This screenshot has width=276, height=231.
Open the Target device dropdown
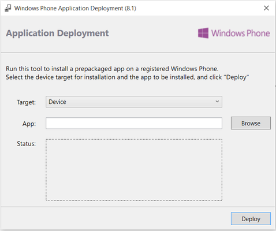[x=134, y=102]
